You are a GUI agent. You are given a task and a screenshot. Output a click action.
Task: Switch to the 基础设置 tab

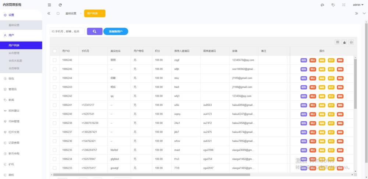pyautogui.click(x=71, y=13)
